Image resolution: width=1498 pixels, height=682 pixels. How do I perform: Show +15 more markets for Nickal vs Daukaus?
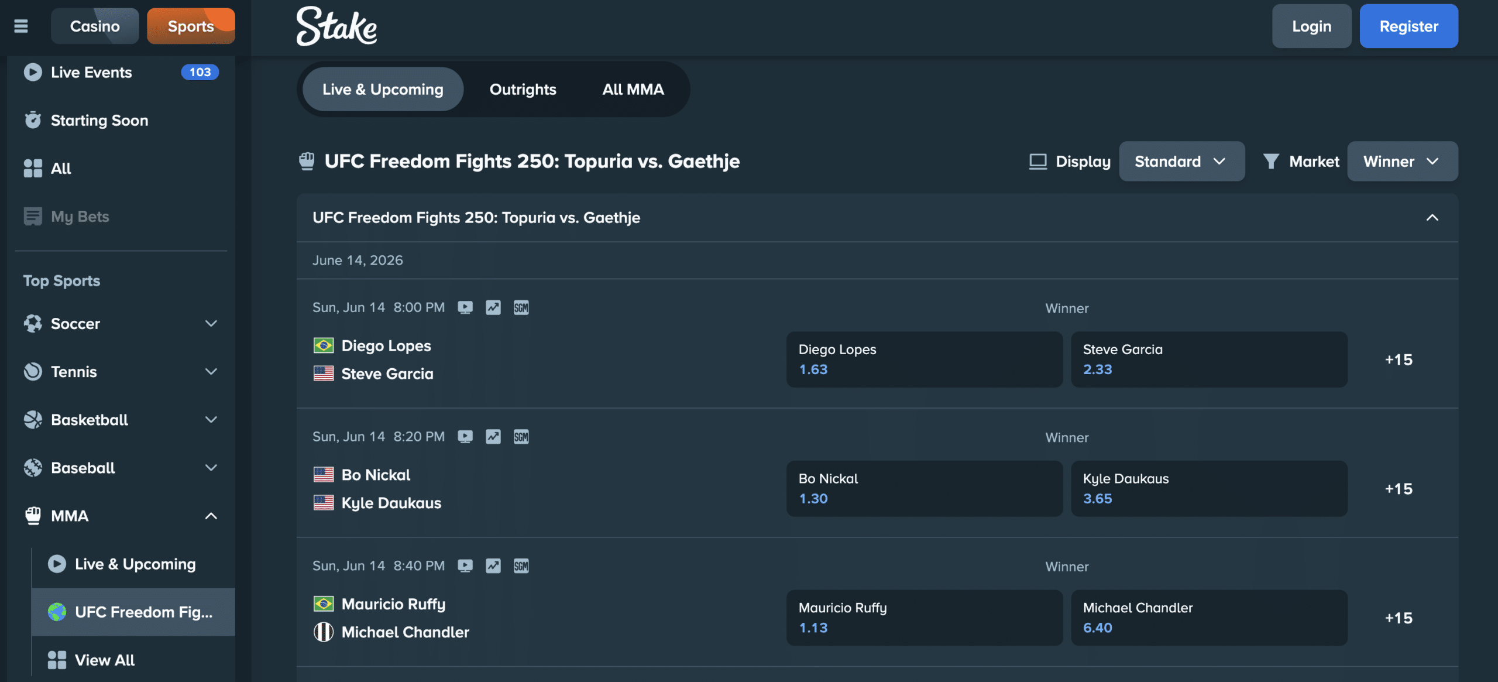(1399, 489)
